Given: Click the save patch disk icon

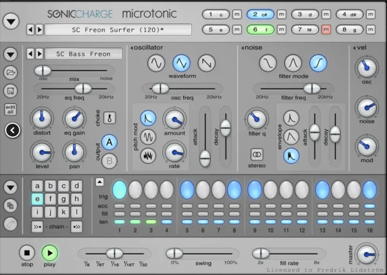Looking at the screenshot, I should [x=10, y=91].
